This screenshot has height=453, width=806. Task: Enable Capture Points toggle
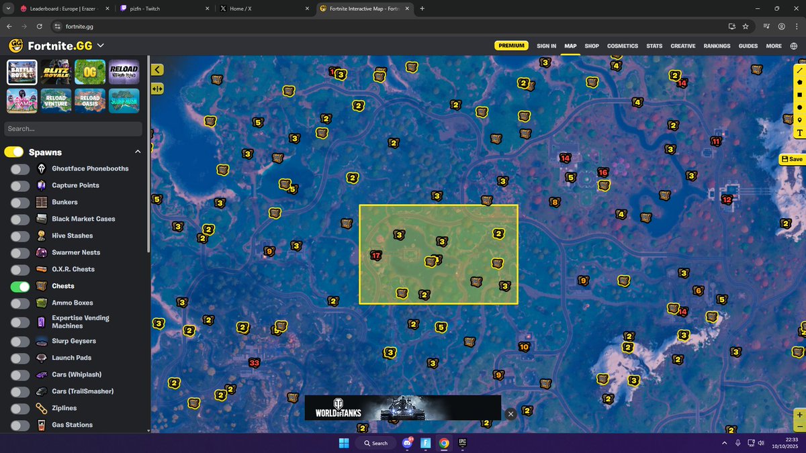click(x=20, y=186)
